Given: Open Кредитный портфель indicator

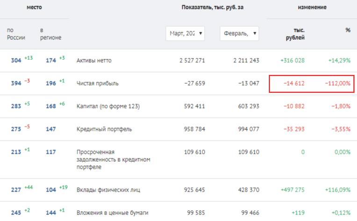Looking at the screenshot, I should tap(104, 129).
